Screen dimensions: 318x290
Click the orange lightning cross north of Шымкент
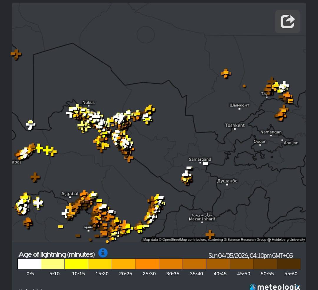coord(226,73)
